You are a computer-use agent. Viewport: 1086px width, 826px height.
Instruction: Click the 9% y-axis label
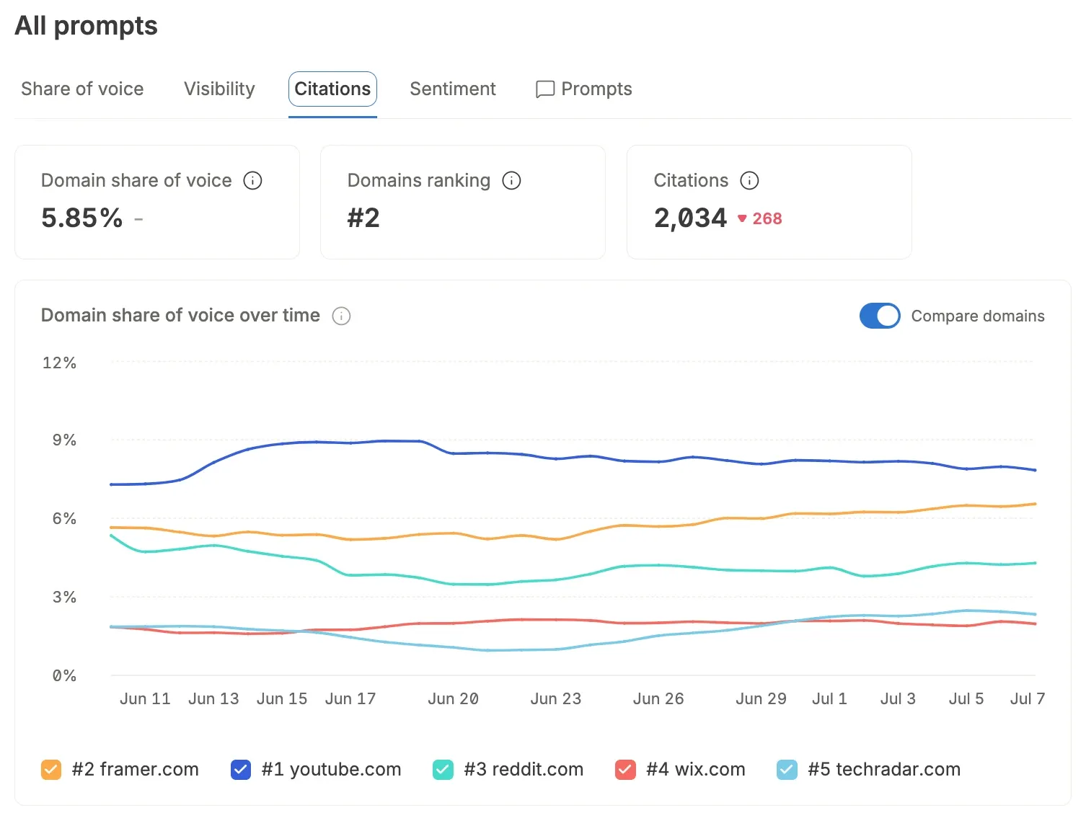(x=64, y=440)
